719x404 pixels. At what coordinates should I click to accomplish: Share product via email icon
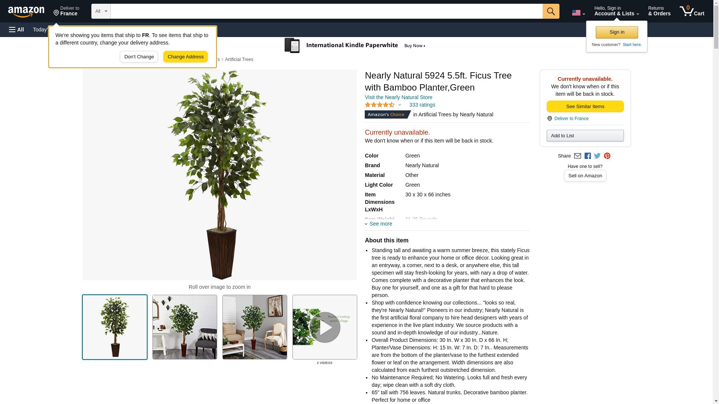tap(577, 156)
